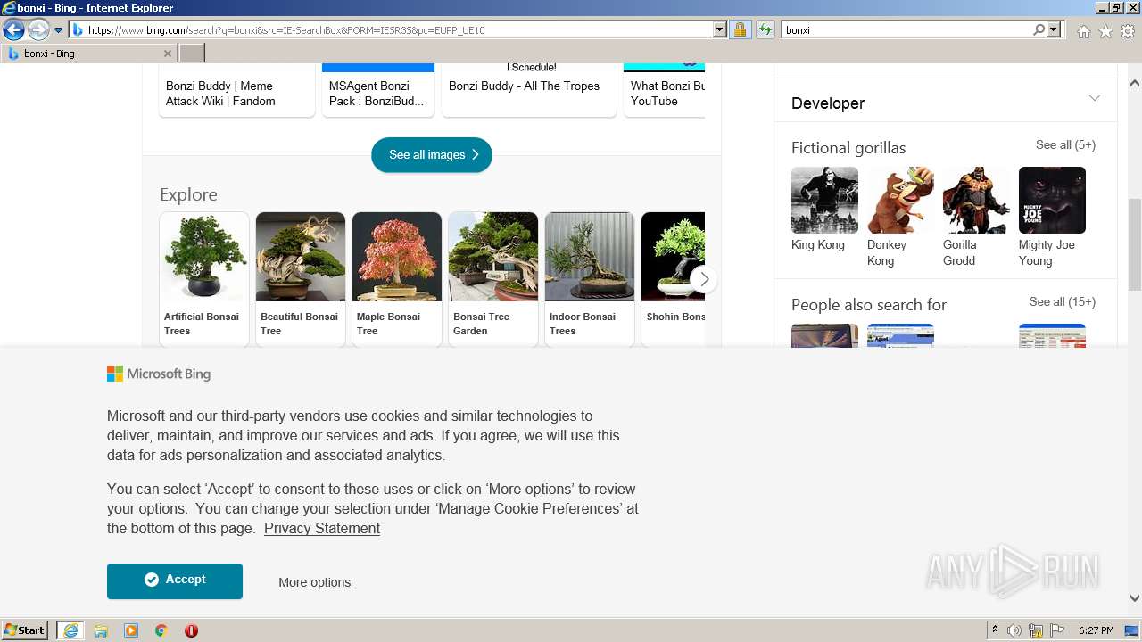
Task: Open the red Opera taskbar icon
Action: pos(191,630)
